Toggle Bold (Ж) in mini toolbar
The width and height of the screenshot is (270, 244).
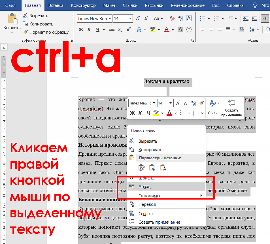tap(132, 113)
